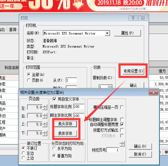The image size is (168, 166).
Task: Adjust the bottom margin 下 spinner
Action: 45,133
